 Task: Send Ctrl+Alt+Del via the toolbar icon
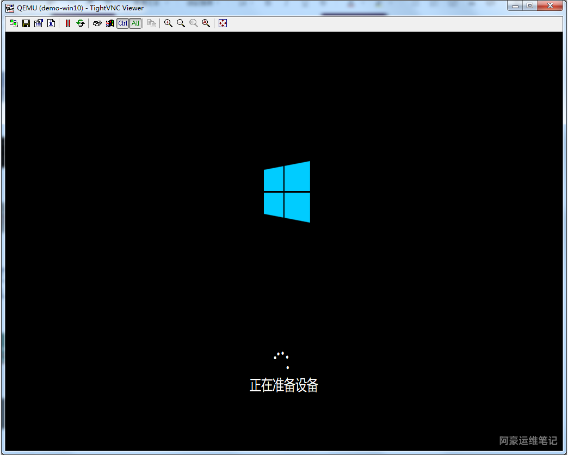coord(97,23)
